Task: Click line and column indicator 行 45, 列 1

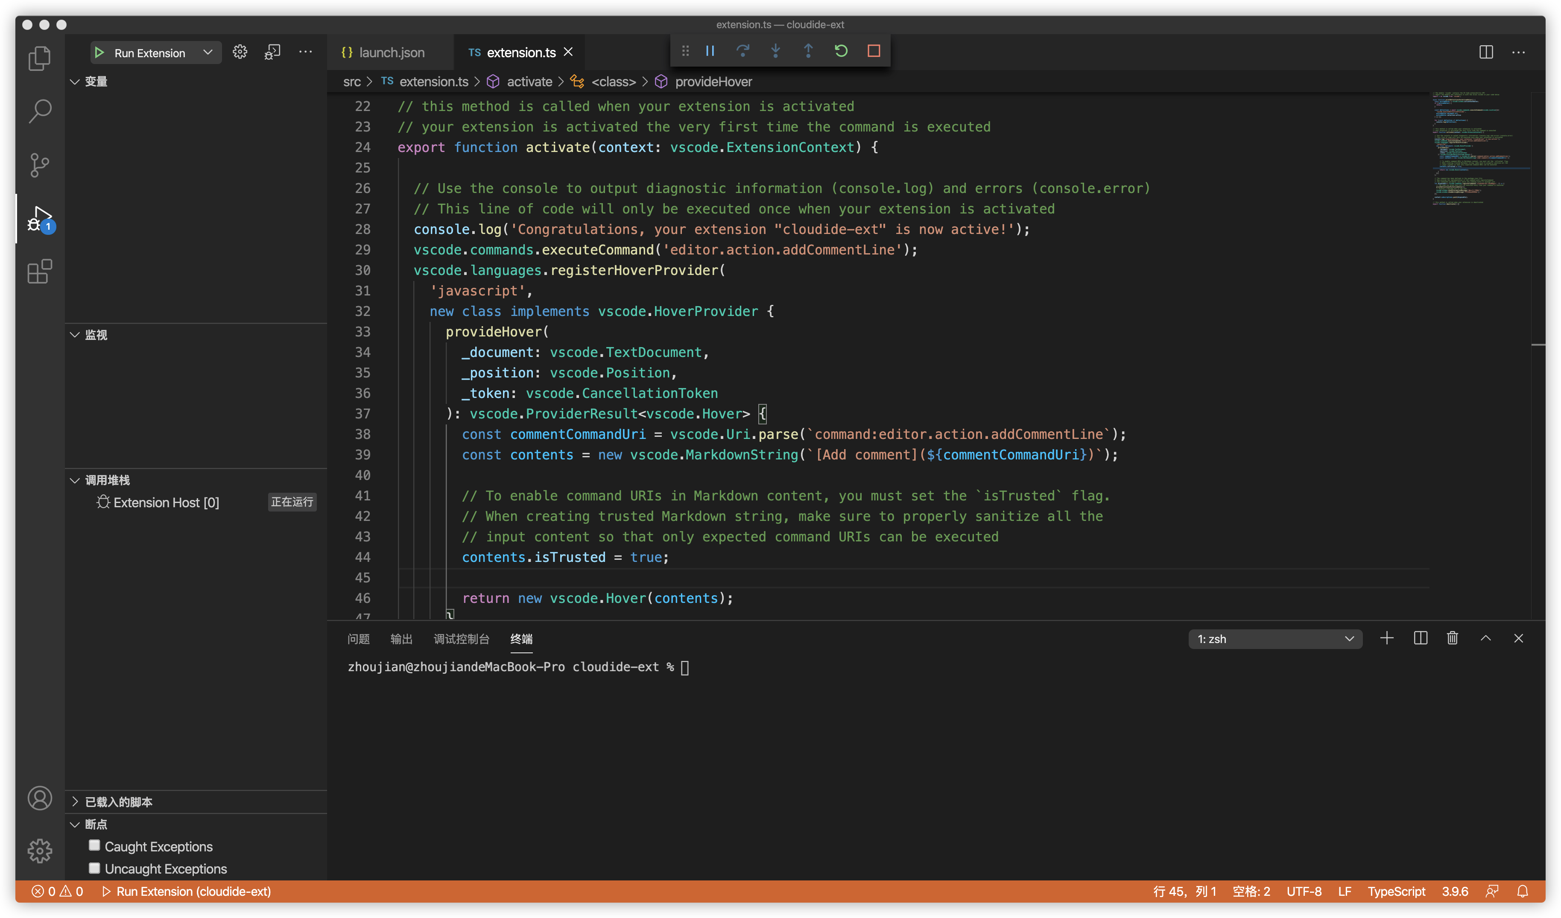Action: (1184, 892)
